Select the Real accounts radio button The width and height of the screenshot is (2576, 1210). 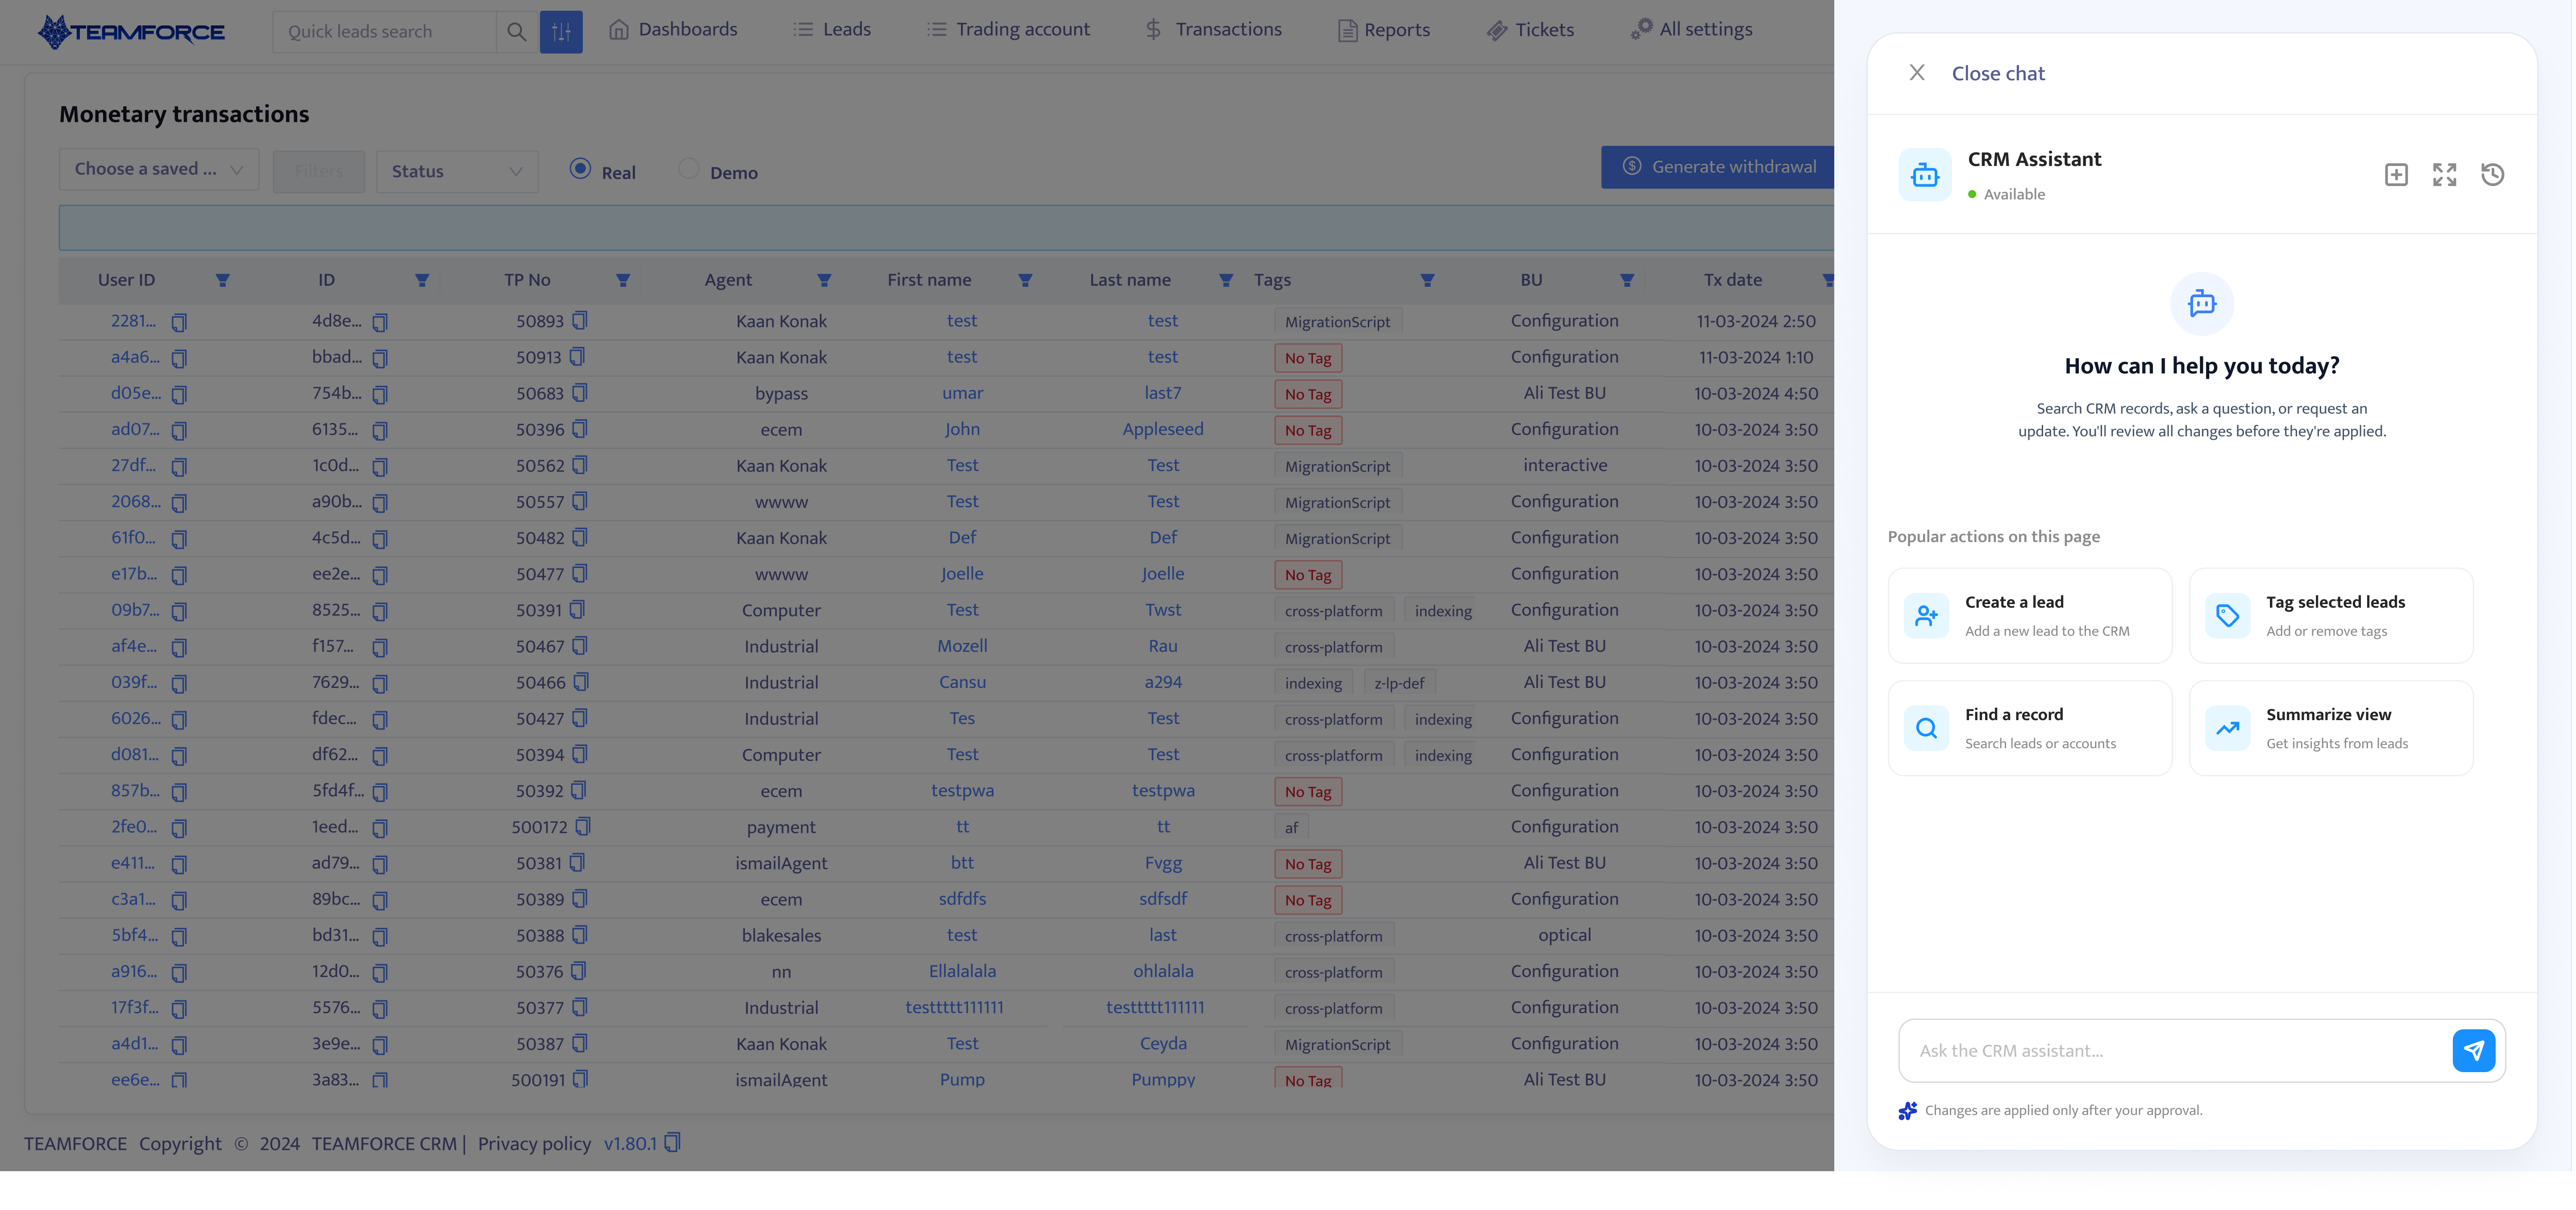pos(580,169)
